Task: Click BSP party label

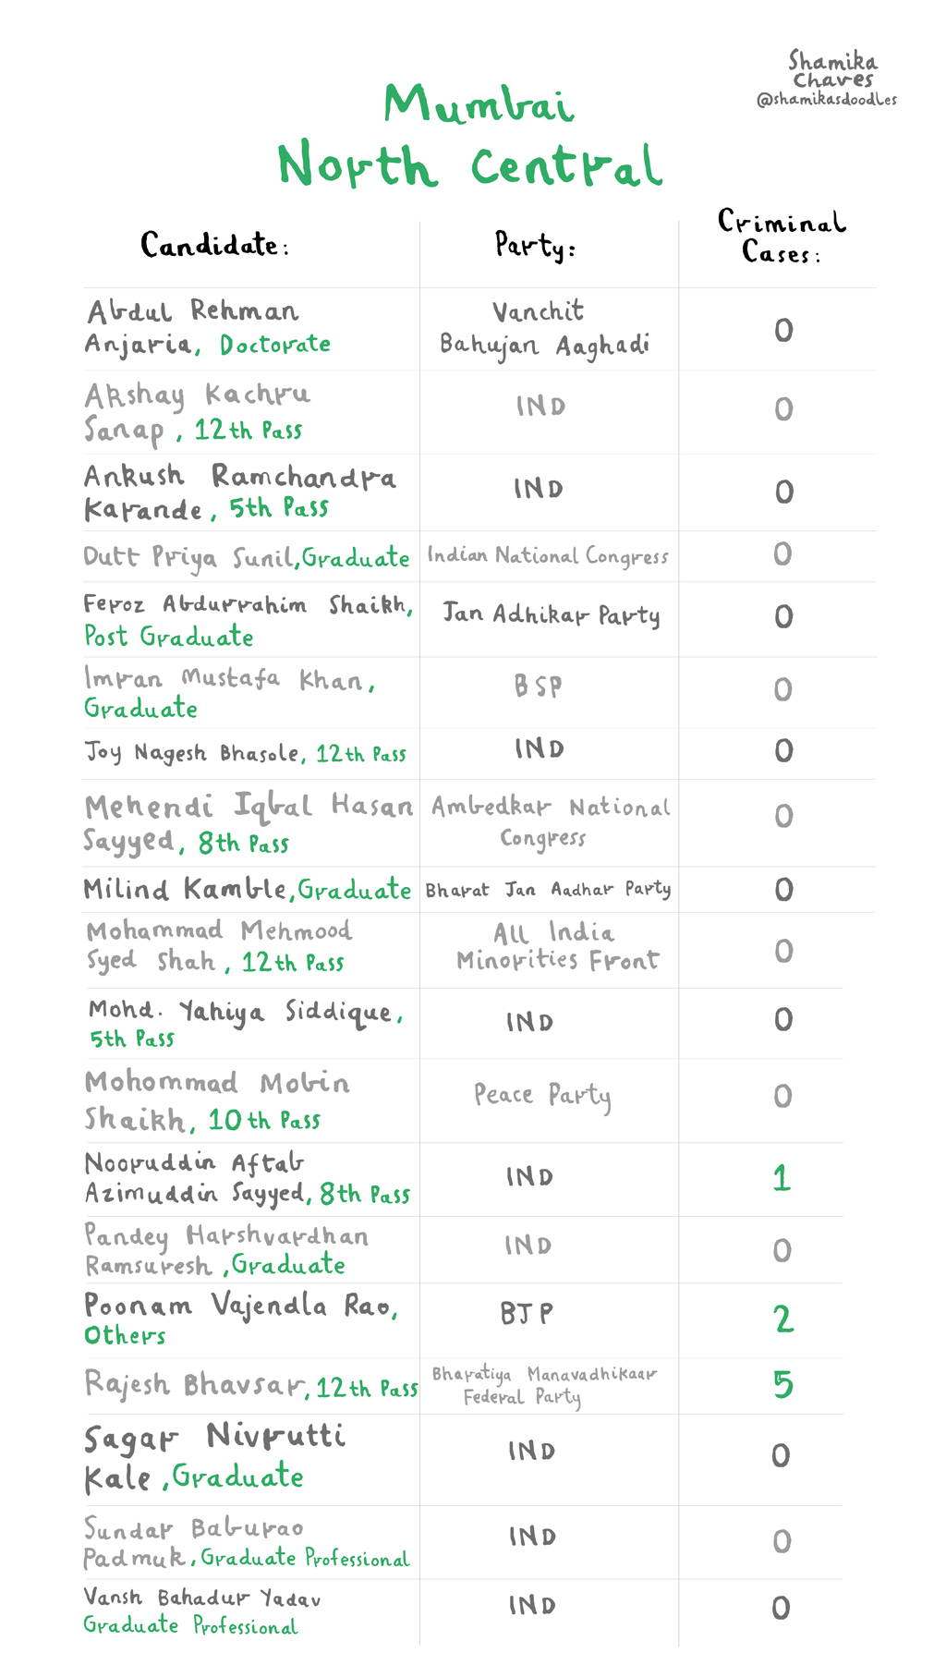Action: coord(538,687)
